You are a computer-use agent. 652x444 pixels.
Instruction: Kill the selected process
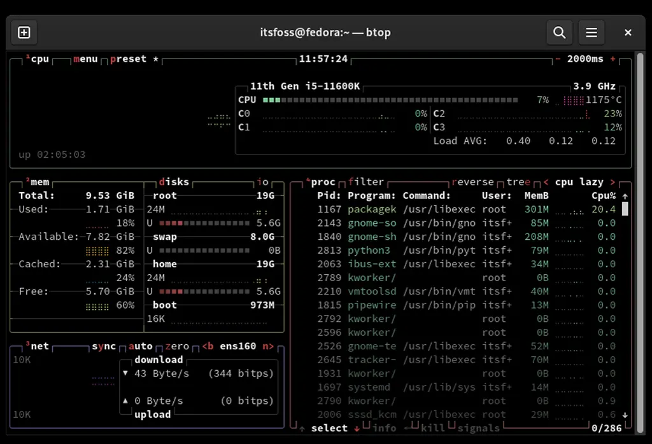433,428
